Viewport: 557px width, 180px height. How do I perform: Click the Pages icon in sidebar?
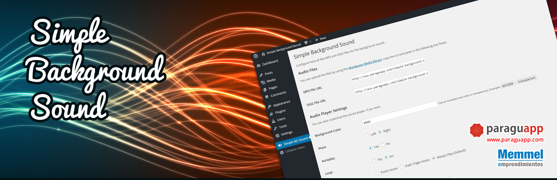265,90
